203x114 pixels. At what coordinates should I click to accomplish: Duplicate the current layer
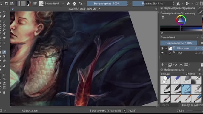[x=170, y=65]
